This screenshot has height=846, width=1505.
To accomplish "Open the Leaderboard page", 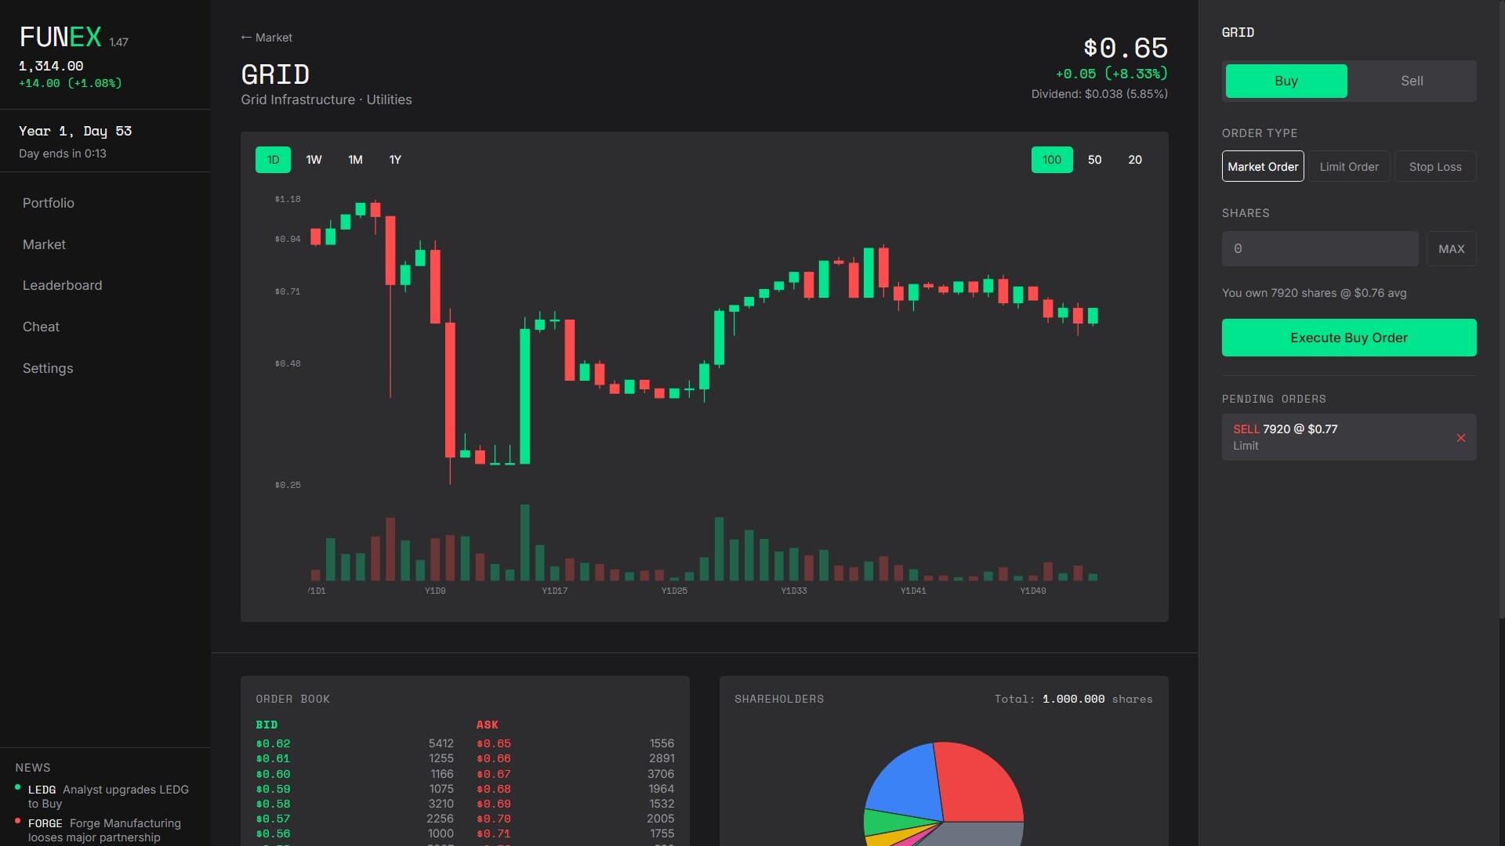I will pos(62,285).
